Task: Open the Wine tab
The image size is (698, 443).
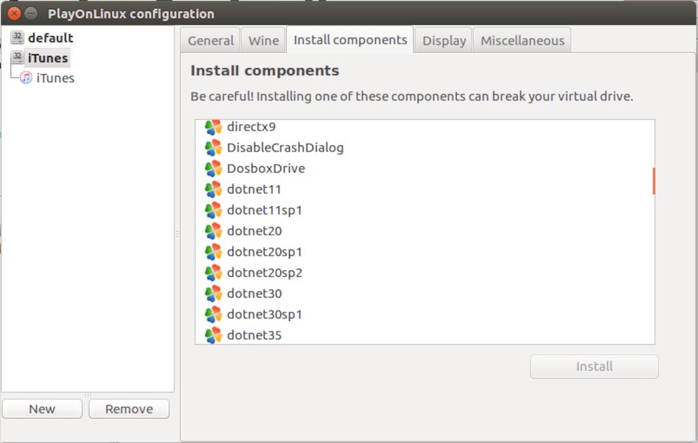Action: (x=263, y=40)
